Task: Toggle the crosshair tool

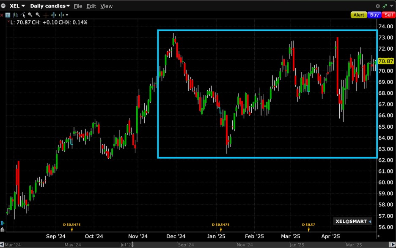Action: click(x=46, y=15)
